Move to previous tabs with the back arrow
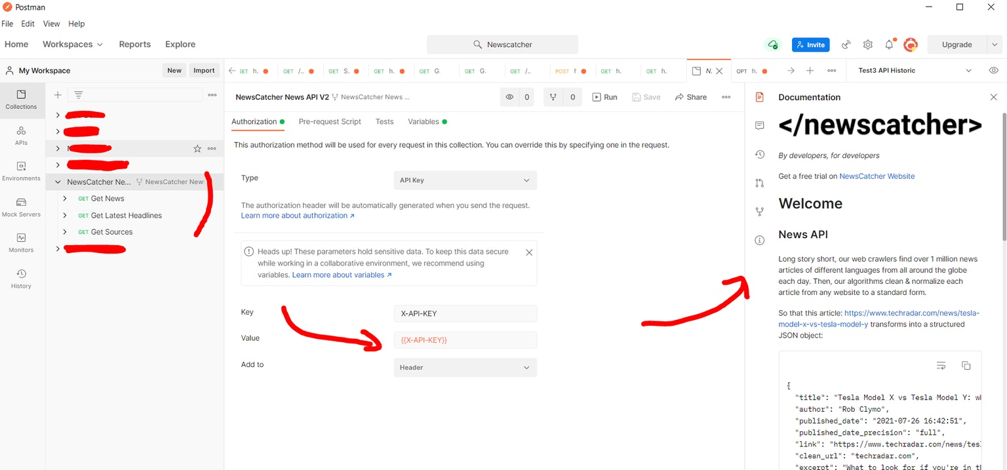 tap(232, 71)
